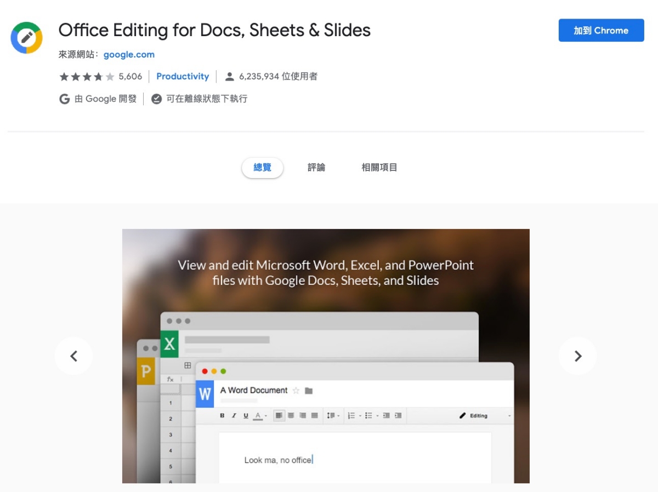Click the 由 Google 開發 label
This screenshot has width=658, height=492.
[x=105, y=99]
